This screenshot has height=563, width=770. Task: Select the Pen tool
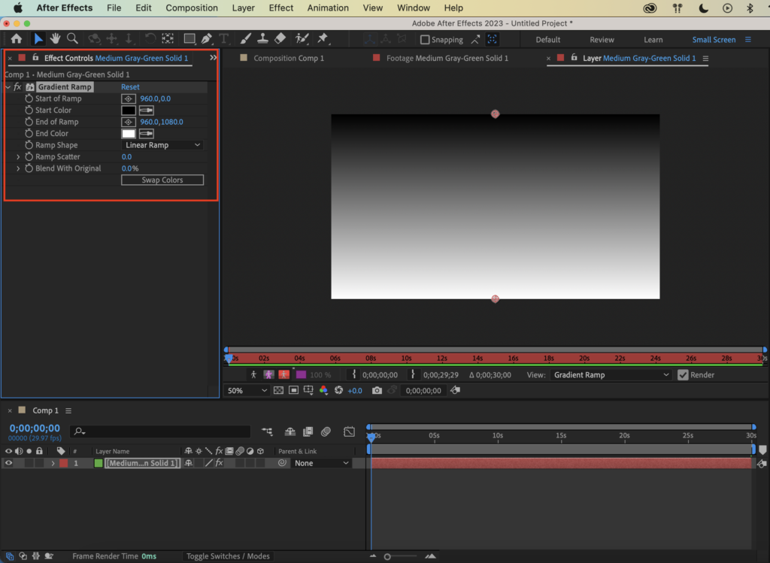tap(207, 39)
